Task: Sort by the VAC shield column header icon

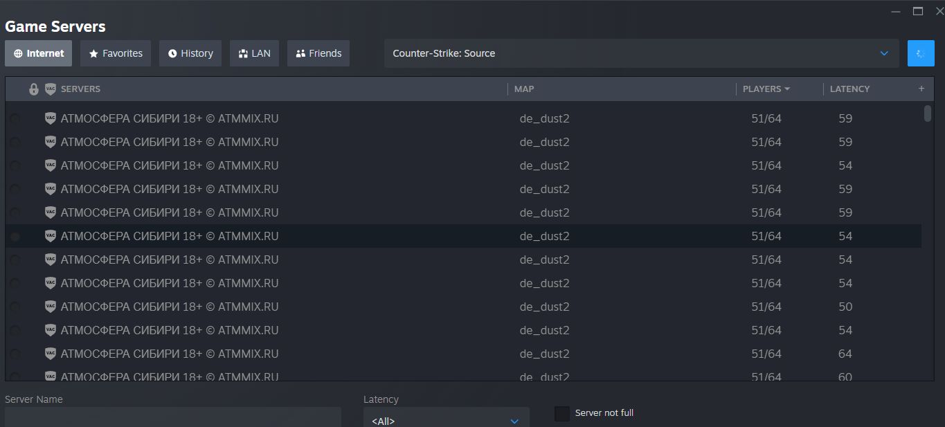Action: click(50, 89)
